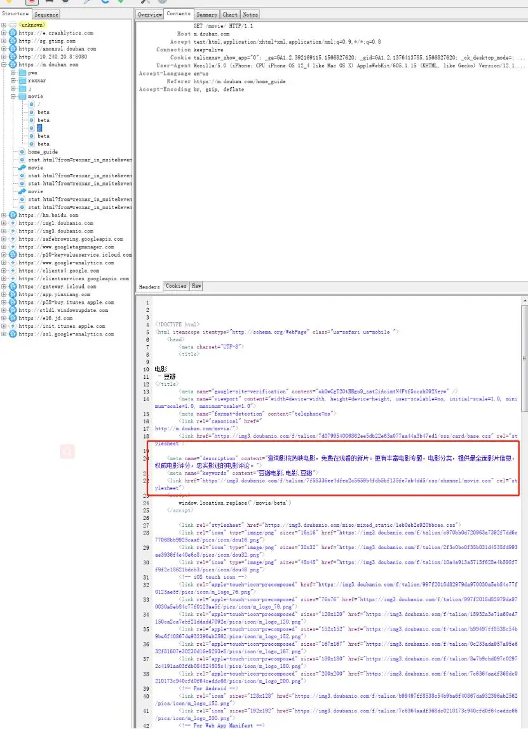
Task: Show the request Headers tab
Action: 149,287
